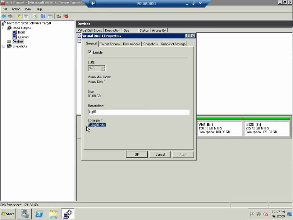293x220 pixels.
Task: Switch to the General tab
Action: point(91,44)
